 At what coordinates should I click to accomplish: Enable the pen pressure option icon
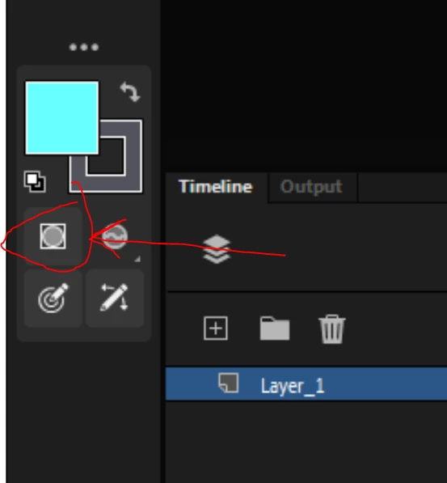coord(53,298)
